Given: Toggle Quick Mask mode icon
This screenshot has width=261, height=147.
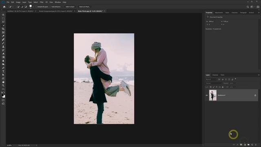Looking at the screenshot, I should tap(3, 100).
